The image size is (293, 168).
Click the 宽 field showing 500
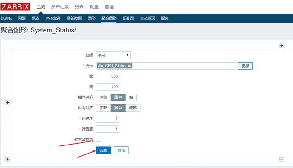pos(108,77)
